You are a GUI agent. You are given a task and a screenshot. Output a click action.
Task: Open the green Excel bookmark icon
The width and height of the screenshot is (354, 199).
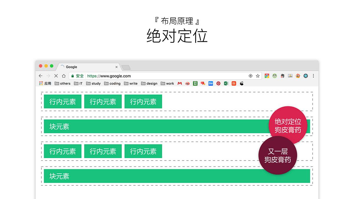(x=226, y=83)
